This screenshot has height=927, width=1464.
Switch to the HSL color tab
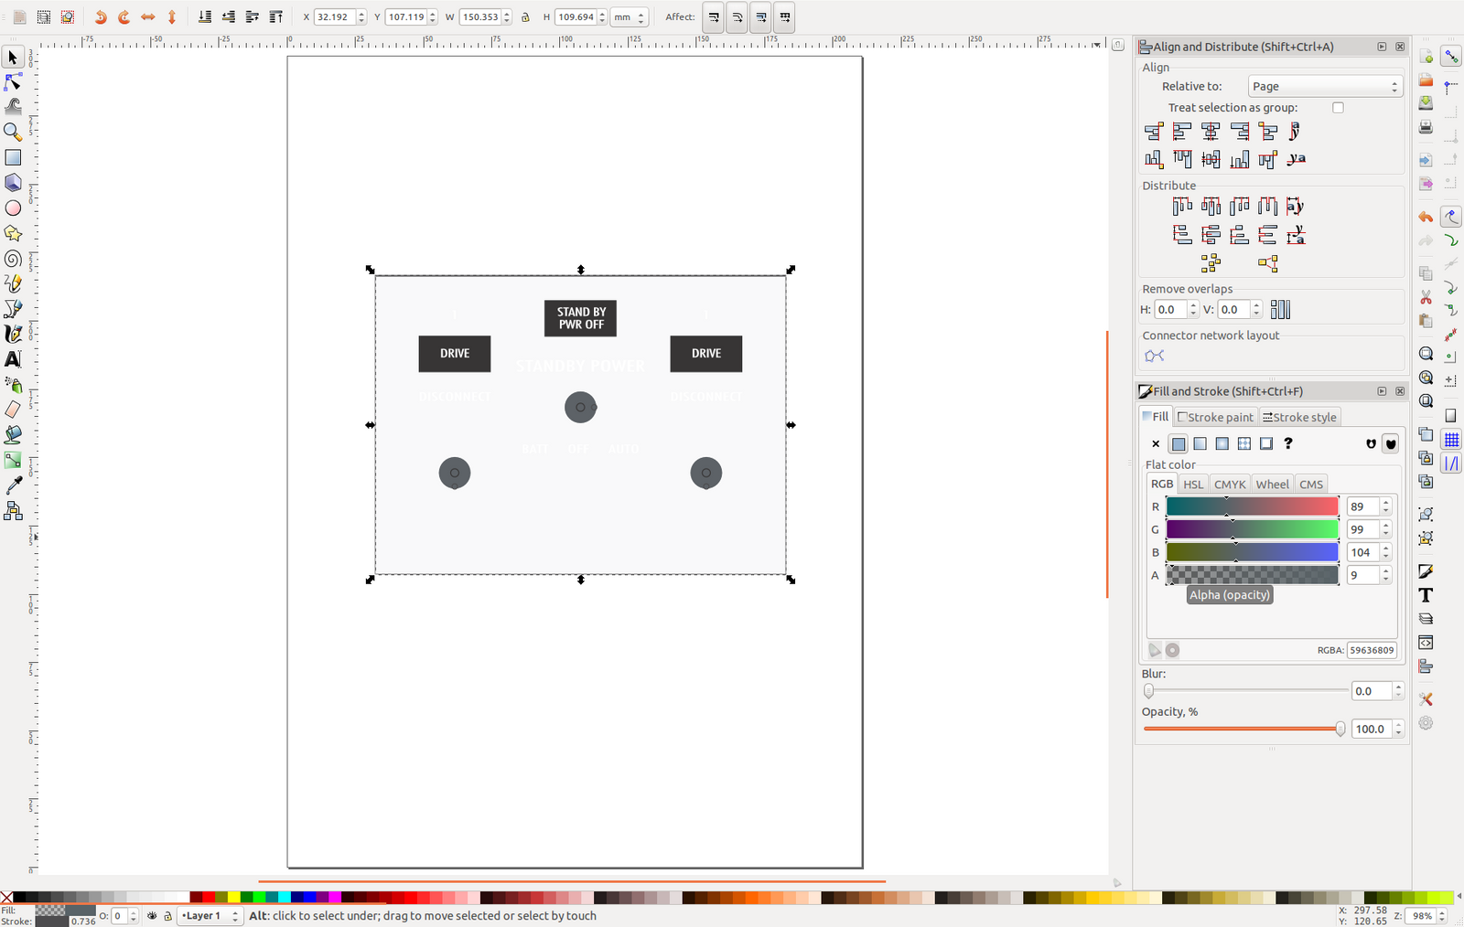(1193, 485)
